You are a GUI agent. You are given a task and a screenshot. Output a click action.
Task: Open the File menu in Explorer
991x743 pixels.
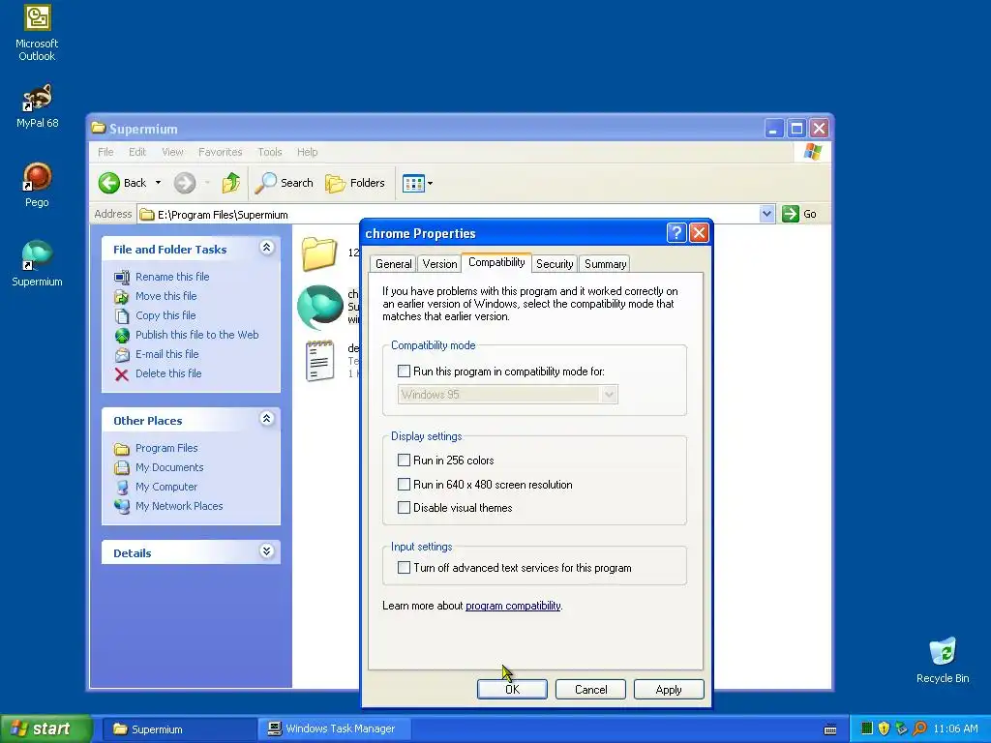[x=105, y=152]
